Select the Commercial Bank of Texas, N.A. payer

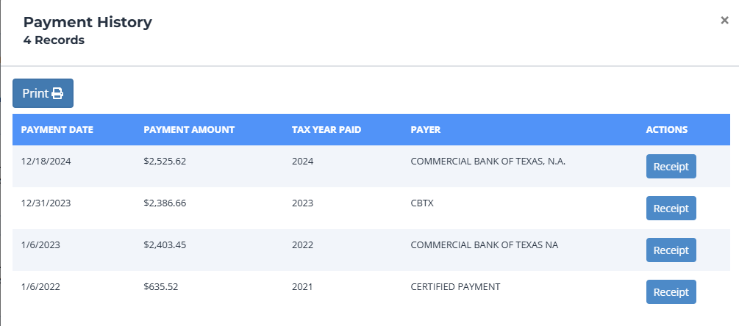[x=488, y=162]
